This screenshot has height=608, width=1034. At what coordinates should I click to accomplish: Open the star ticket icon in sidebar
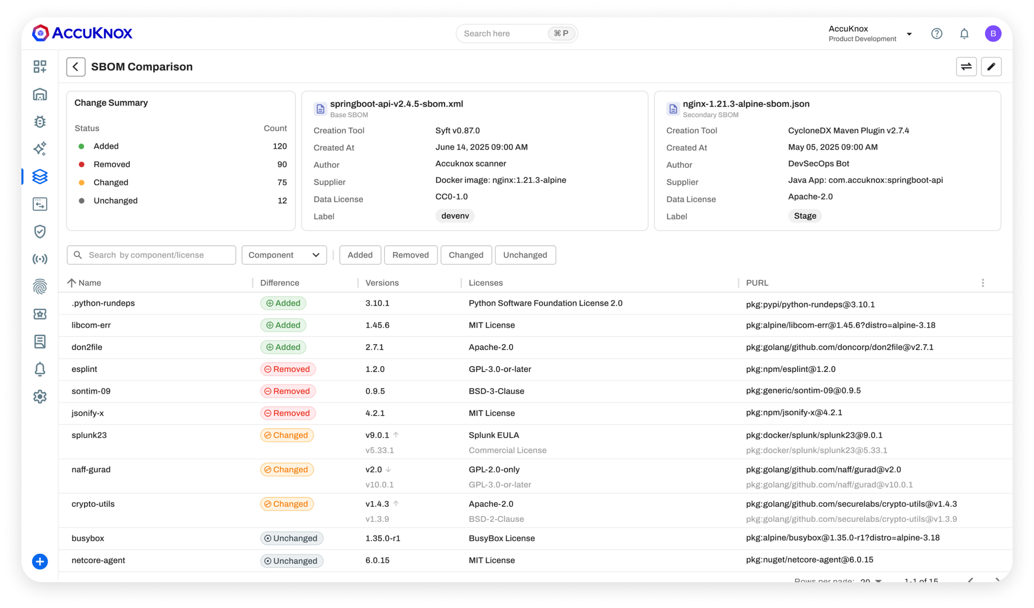click(x=40, y=314)
